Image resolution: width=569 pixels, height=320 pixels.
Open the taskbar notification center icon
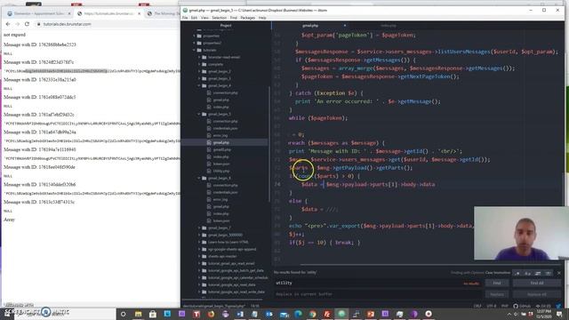[559, 314]
